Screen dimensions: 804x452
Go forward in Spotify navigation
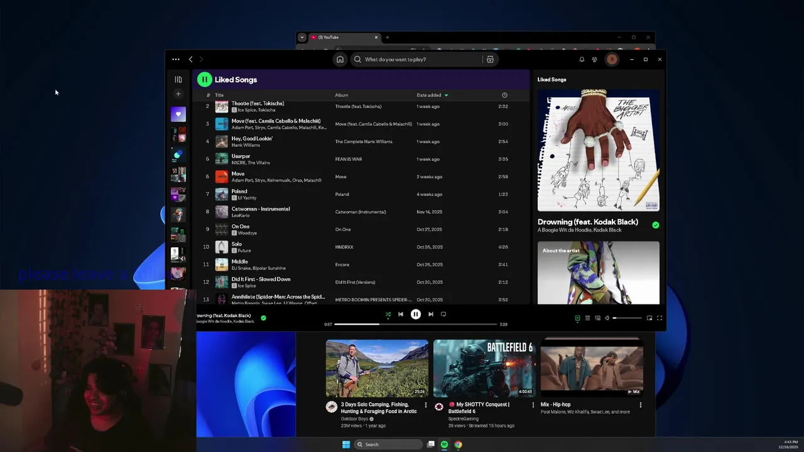pyautogui.click(x=202, y=60)
